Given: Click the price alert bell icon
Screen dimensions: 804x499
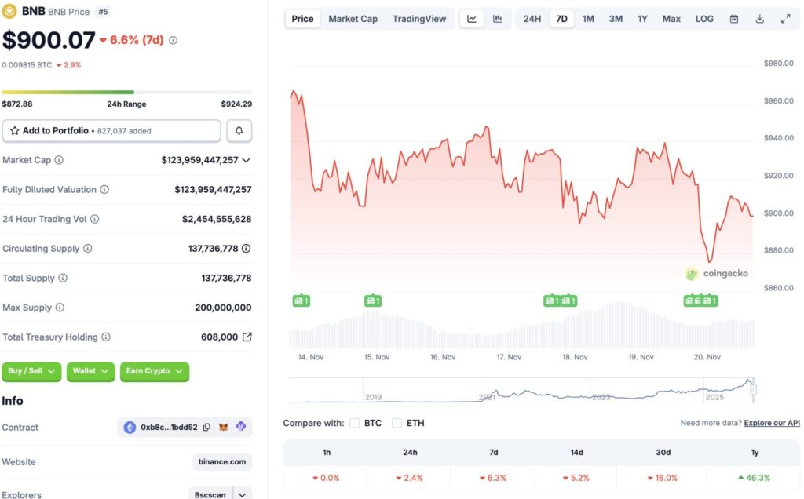Looking at the screenshot, I should click(239, 130).
